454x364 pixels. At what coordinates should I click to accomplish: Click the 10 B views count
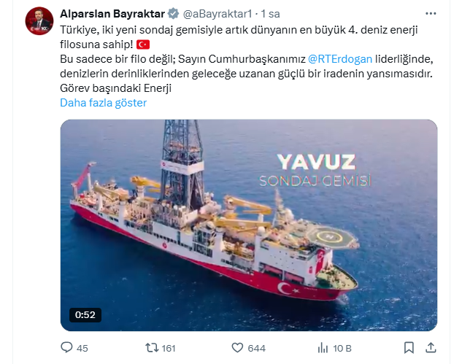[x=342, y=348]
